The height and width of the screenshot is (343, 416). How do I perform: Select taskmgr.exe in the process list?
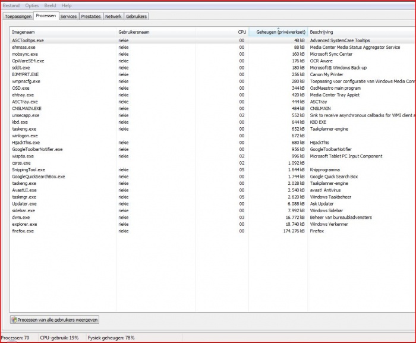(24, 197)
